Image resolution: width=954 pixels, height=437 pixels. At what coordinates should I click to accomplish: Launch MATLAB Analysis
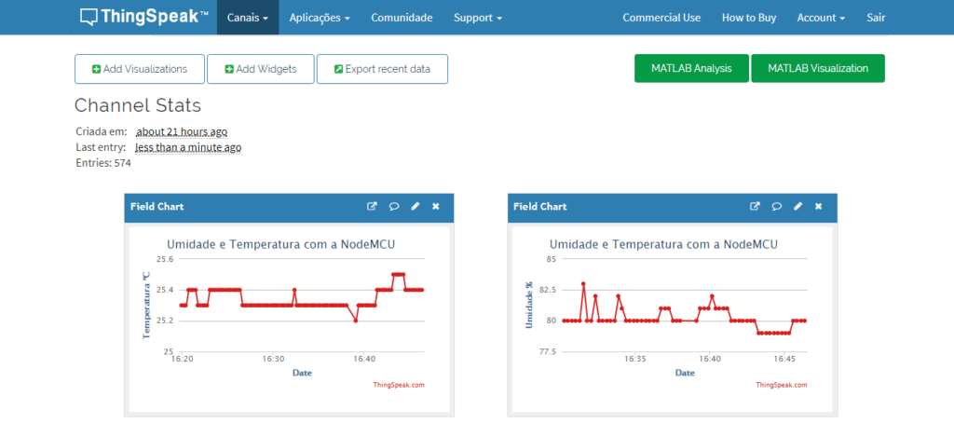[691, 68]
